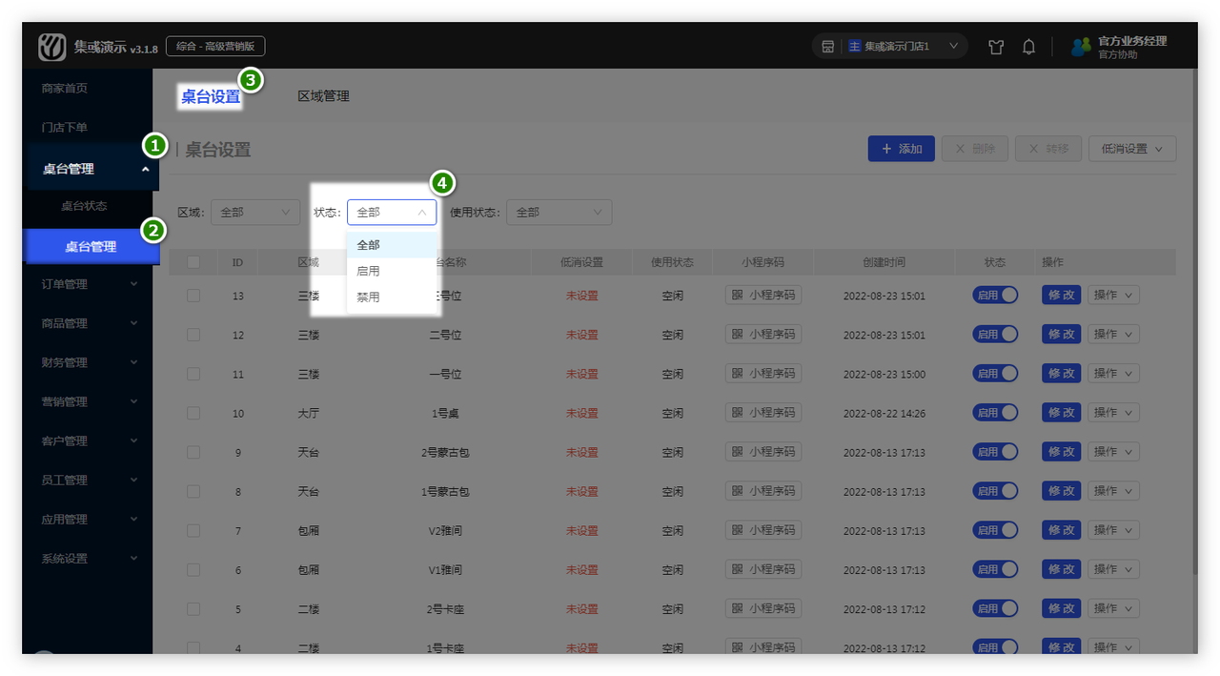Image resolution: width=1220 pixels, height=676 pixels.
Task: Click 未设置 low-consumption link for ID 13
Action: pyautogui.click(x=582, y=296)
